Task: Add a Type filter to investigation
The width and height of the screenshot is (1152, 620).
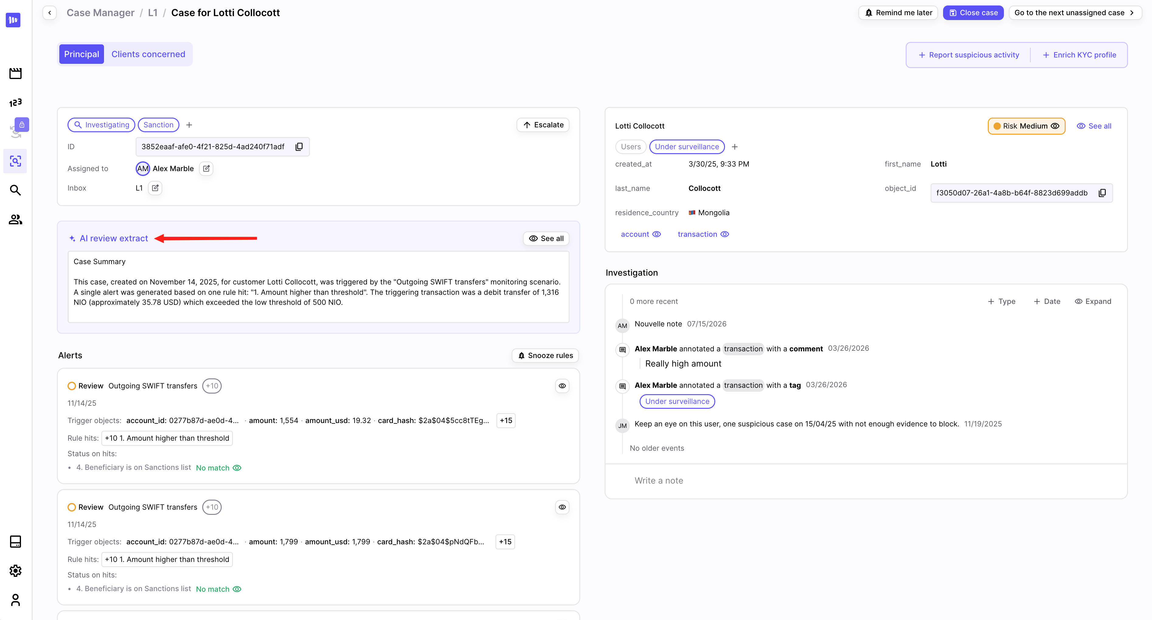Action: 1001,301
